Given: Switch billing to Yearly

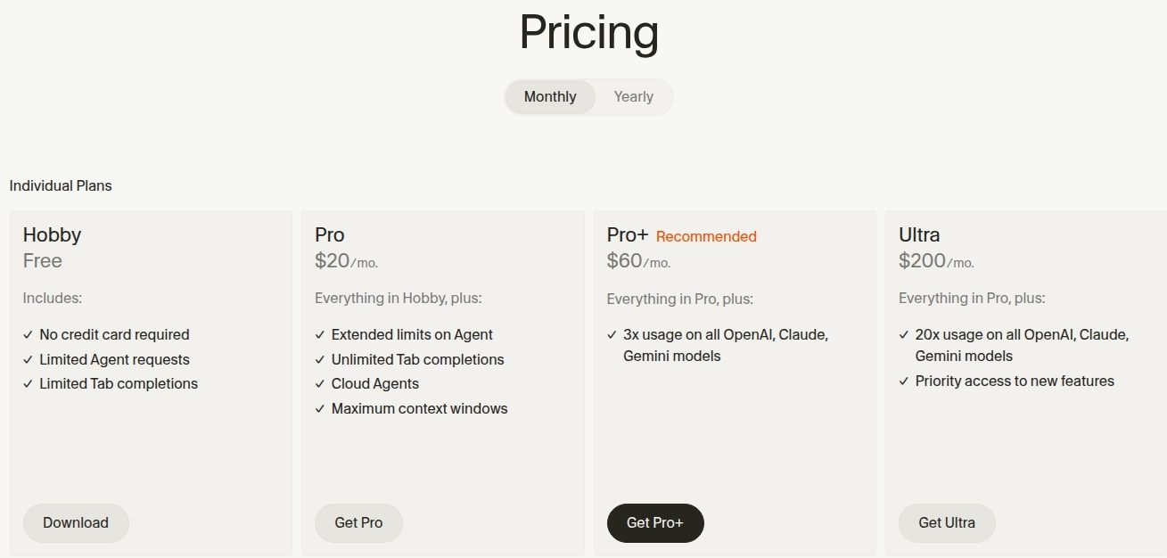Looking at the screenshot, I should pyautogui.click(x=633, y=97).
